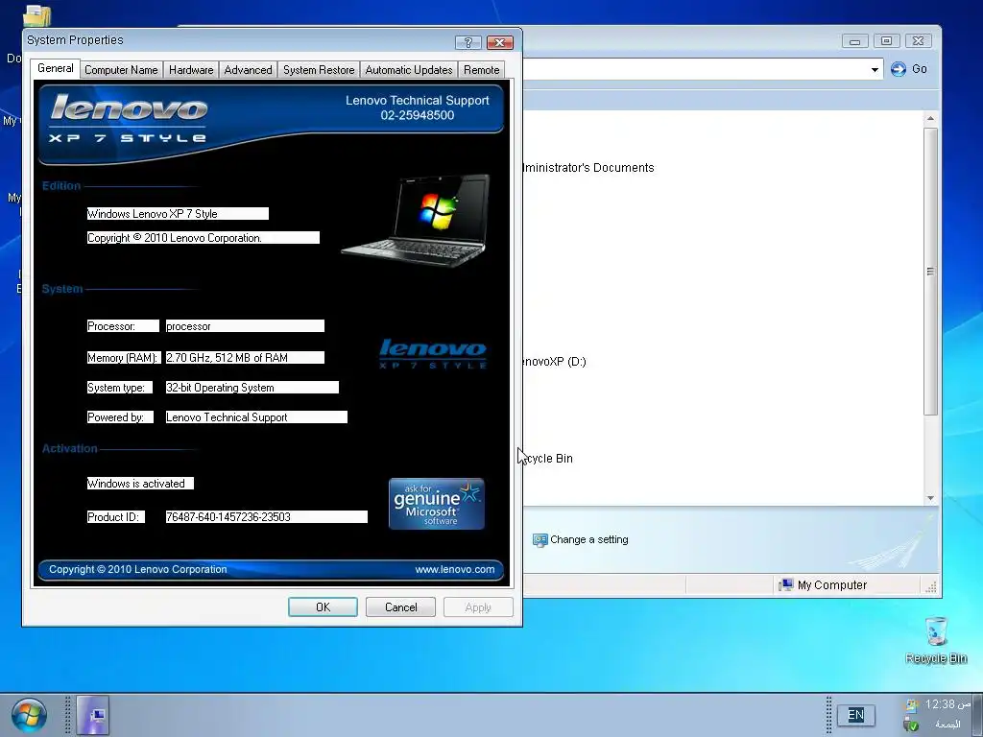Click the scrollbar down arrow in background window
Viewport: 983px width, 737px height.
[x=930, y=498]
